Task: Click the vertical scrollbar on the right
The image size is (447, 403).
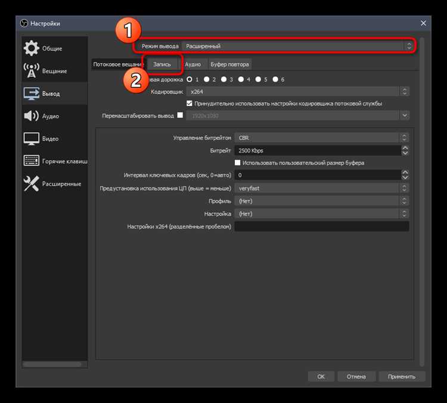Action: pyautogui.click(x=422, y=202)
